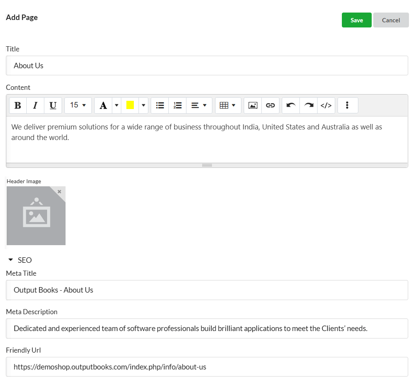
Task: Insert a hyperlink into the content
Action: pyautogui.click(x=270, y=106)
